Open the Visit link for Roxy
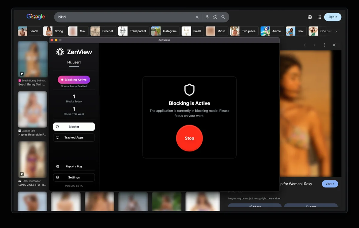This screenshot has height=228, width=359. point(330,184)
